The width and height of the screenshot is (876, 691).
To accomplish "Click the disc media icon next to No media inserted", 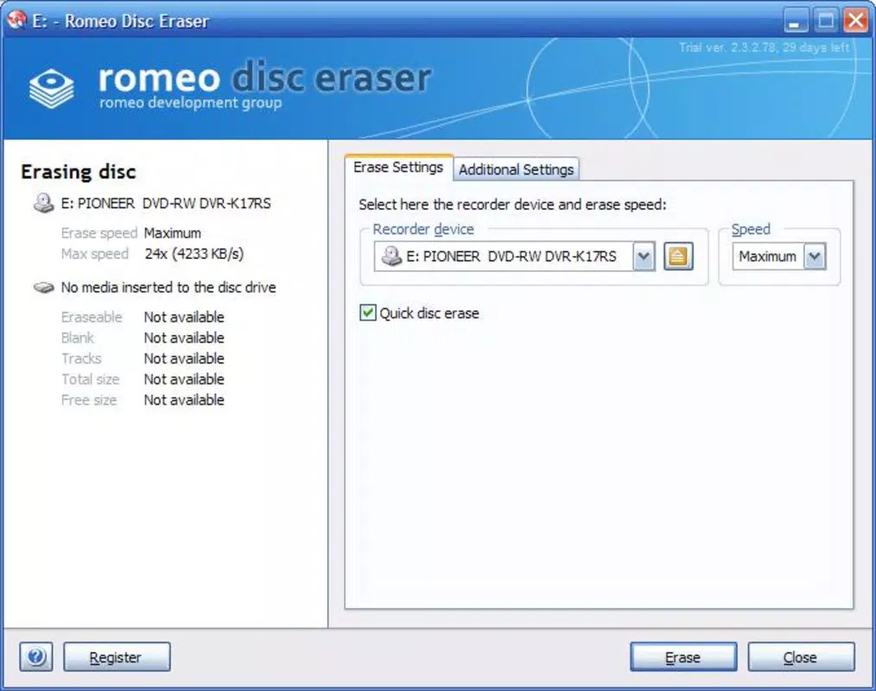I will 43,288.
